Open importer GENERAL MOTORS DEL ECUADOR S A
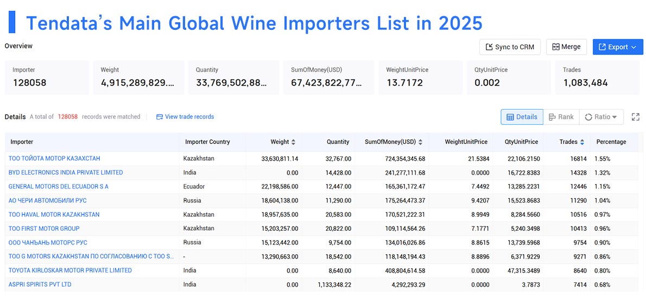Image resolution: width=646 pixels, height=296 pixels. pos(59,186)
